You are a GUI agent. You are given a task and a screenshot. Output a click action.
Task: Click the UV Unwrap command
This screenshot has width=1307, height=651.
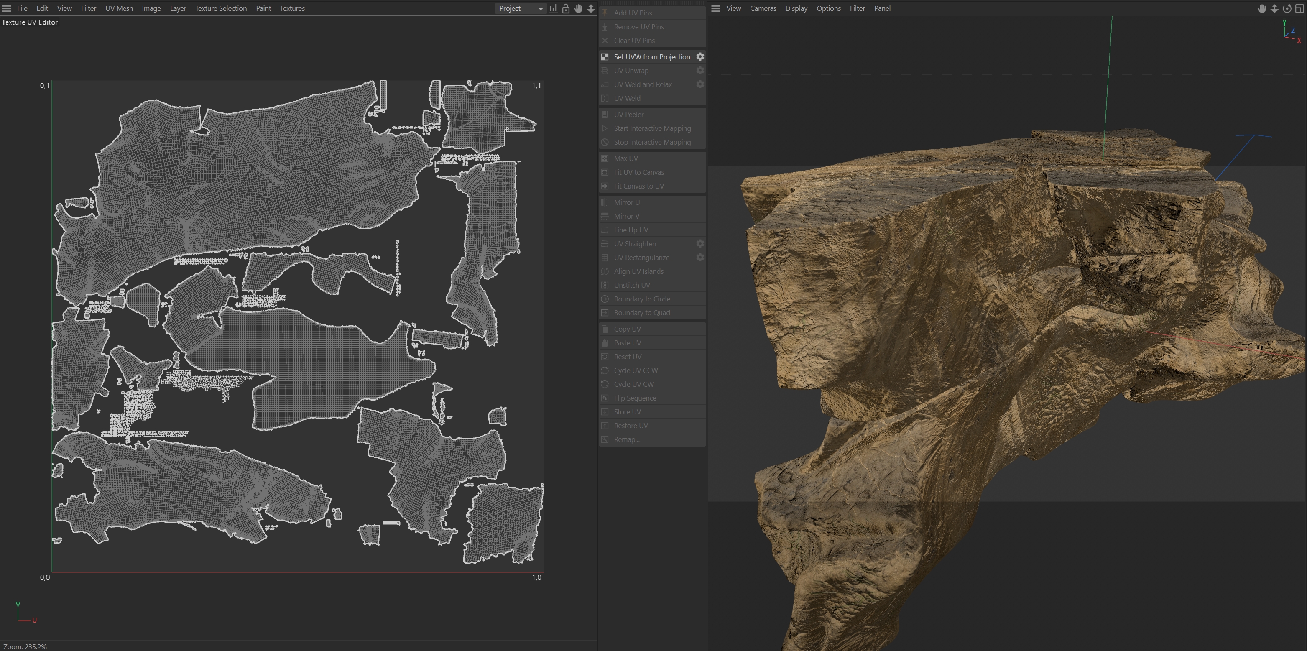[x=631, y=71]
